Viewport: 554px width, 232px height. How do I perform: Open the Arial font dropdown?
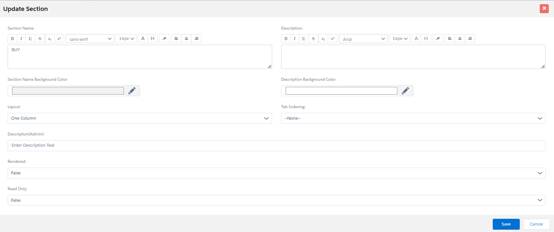(x=363, y=39)
